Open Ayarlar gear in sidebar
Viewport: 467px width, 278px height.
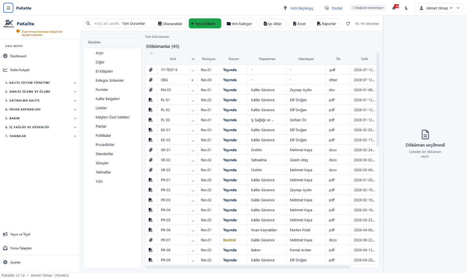tap(5, 262)
